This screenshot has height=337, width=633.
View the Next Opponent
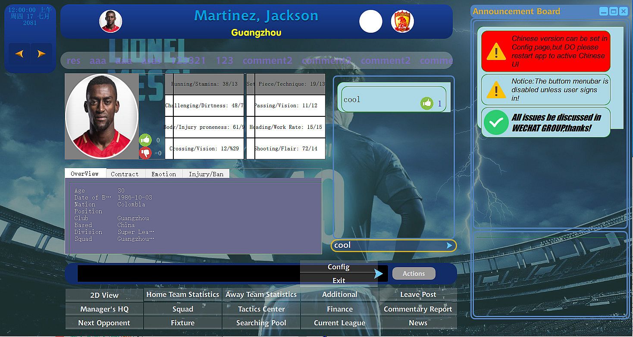(x=104, y=323)
